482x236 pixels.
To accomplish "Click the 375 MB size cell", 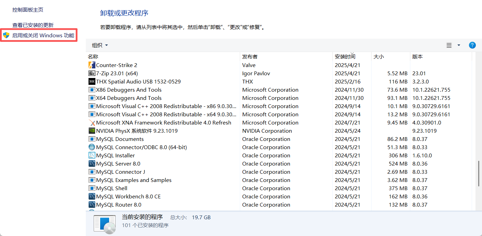I will [x=398, y=188].
